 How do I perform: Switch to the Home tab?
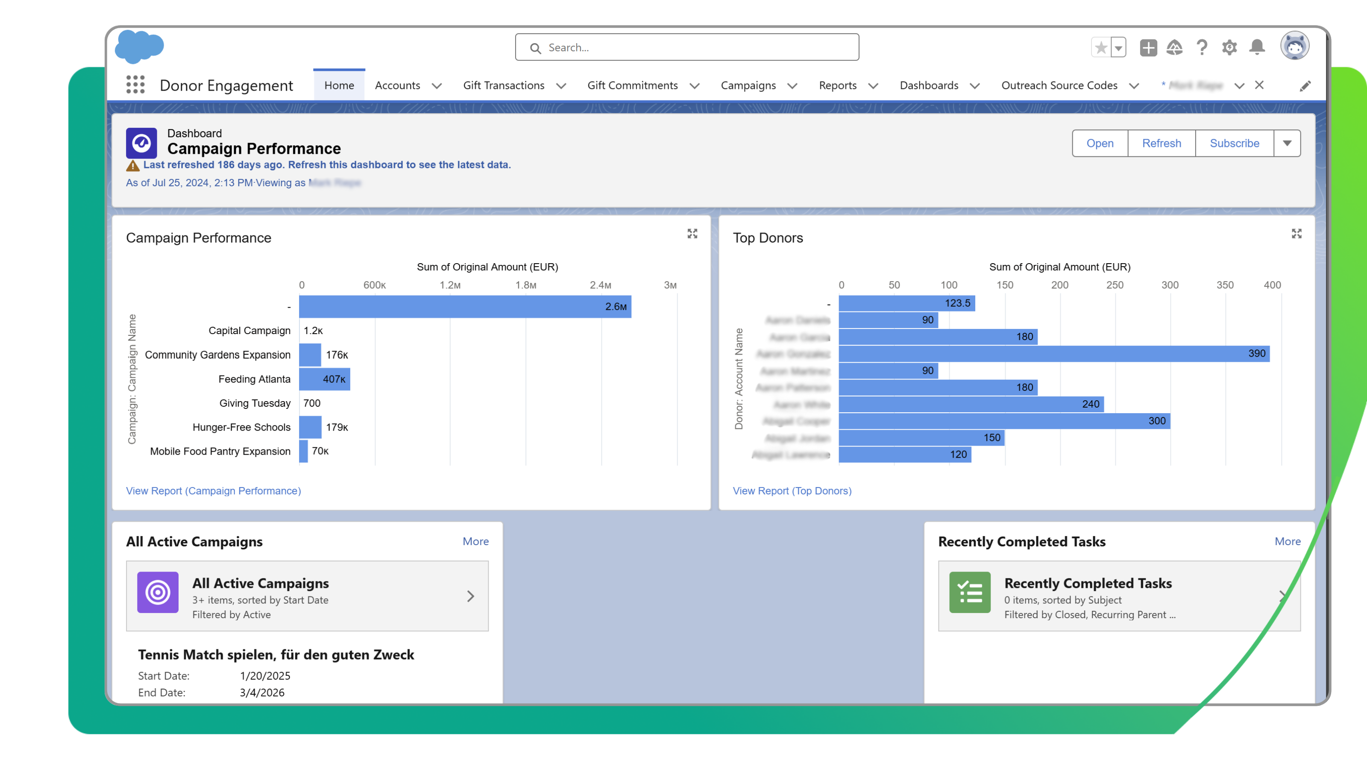tap(339, 85)
